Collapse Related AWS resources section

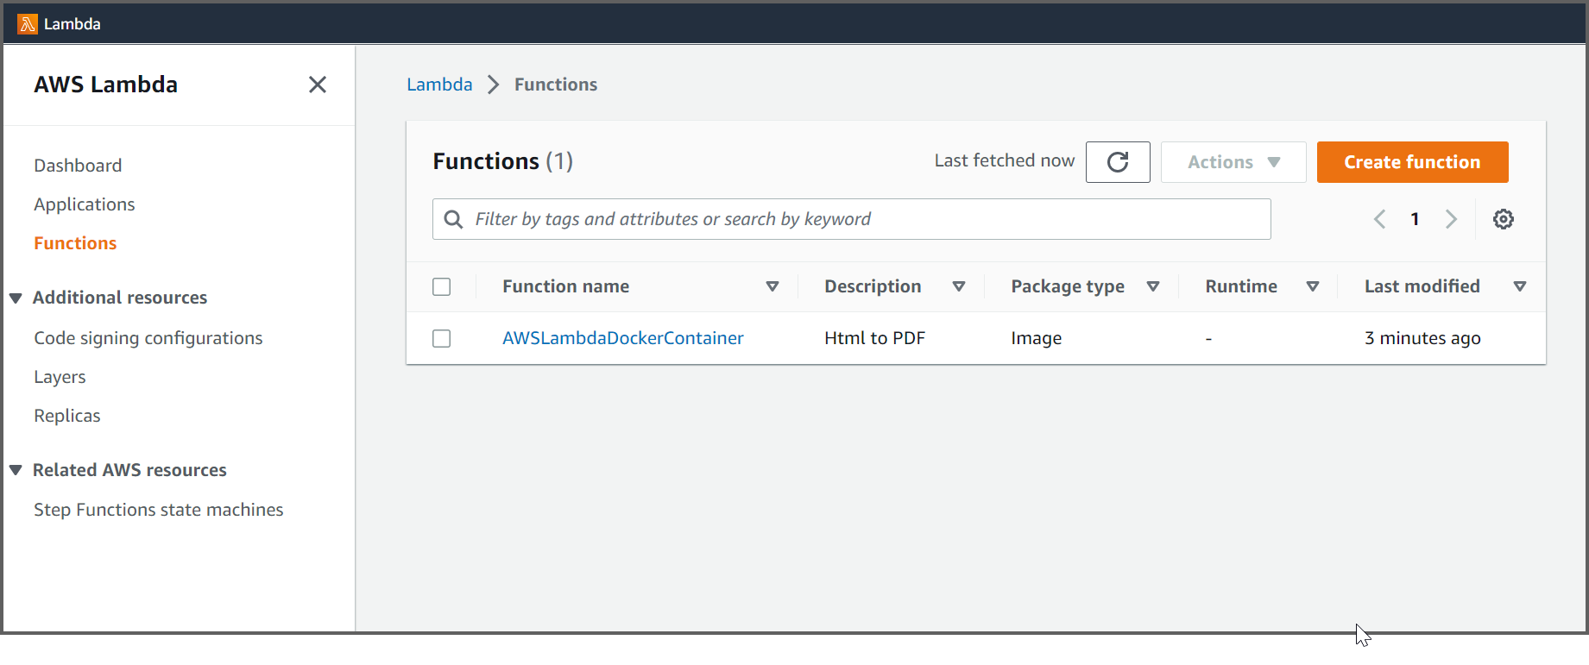[x=16, y=470]
